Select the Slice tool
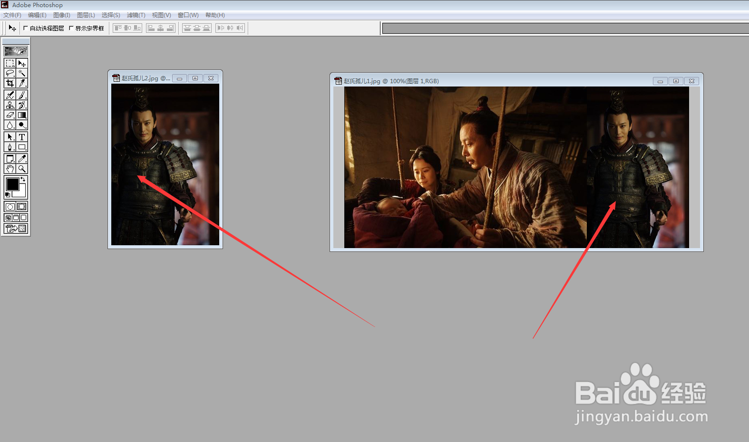The image size is (749, 442). pos(22,83)
